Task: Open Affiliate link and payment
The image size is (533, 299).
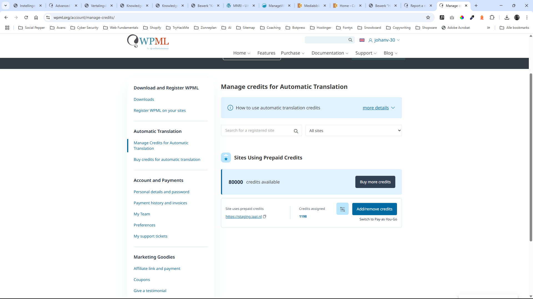Action: pyautogui.click(x=157, y=269)
